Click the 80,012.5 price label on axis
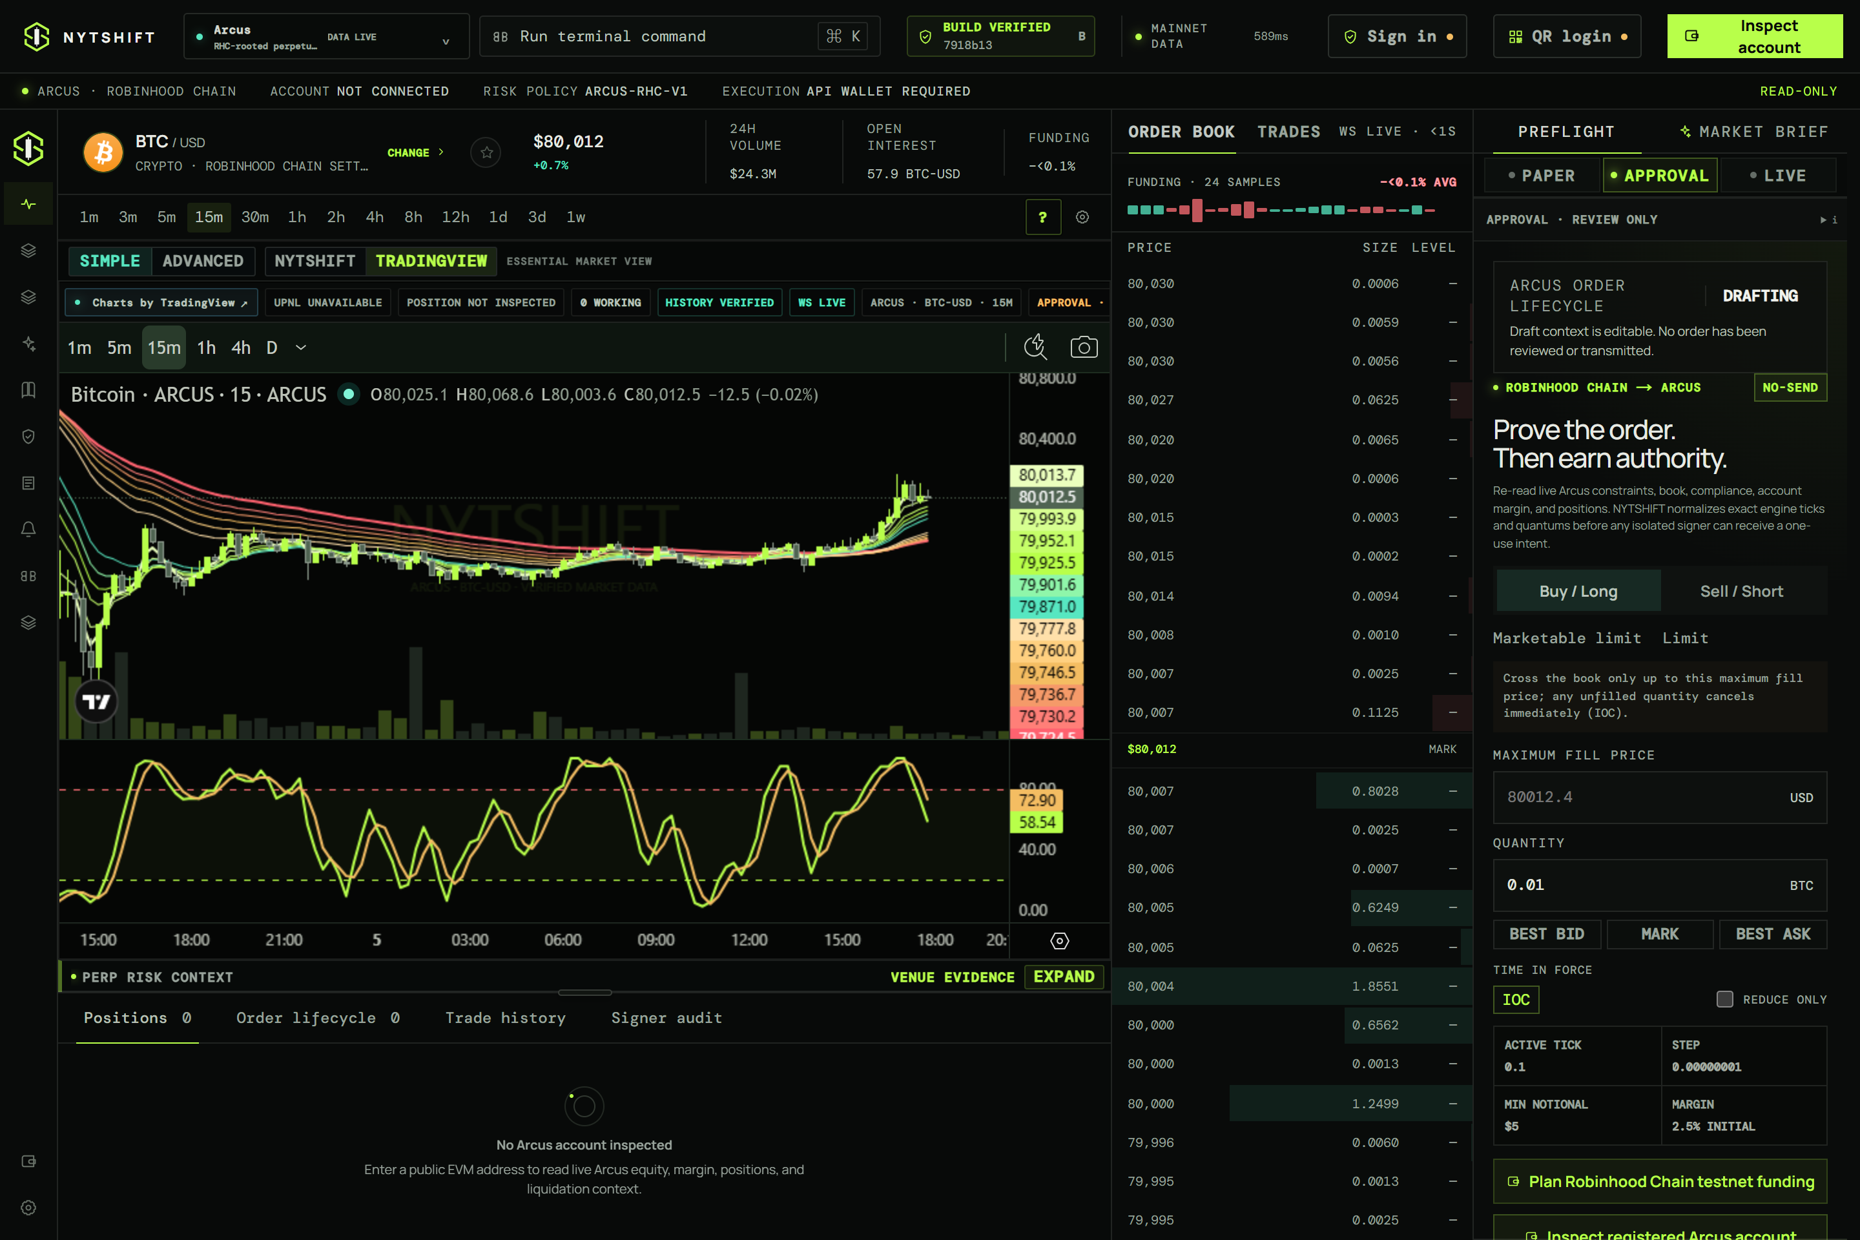Image resolution: width=1860 pixels, height=1240 pixels. (1046, 497)
